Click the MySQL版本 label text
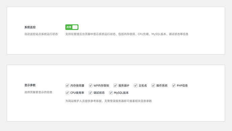 (x=121, y=93)
